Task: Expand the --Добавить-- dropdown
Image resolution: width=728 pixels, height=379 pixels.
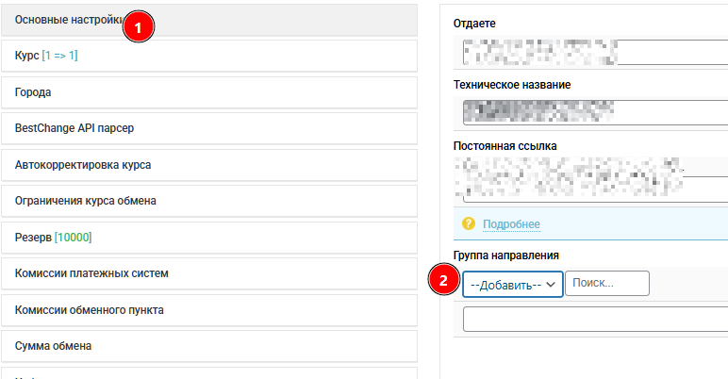Action: [x=512, y=284]
